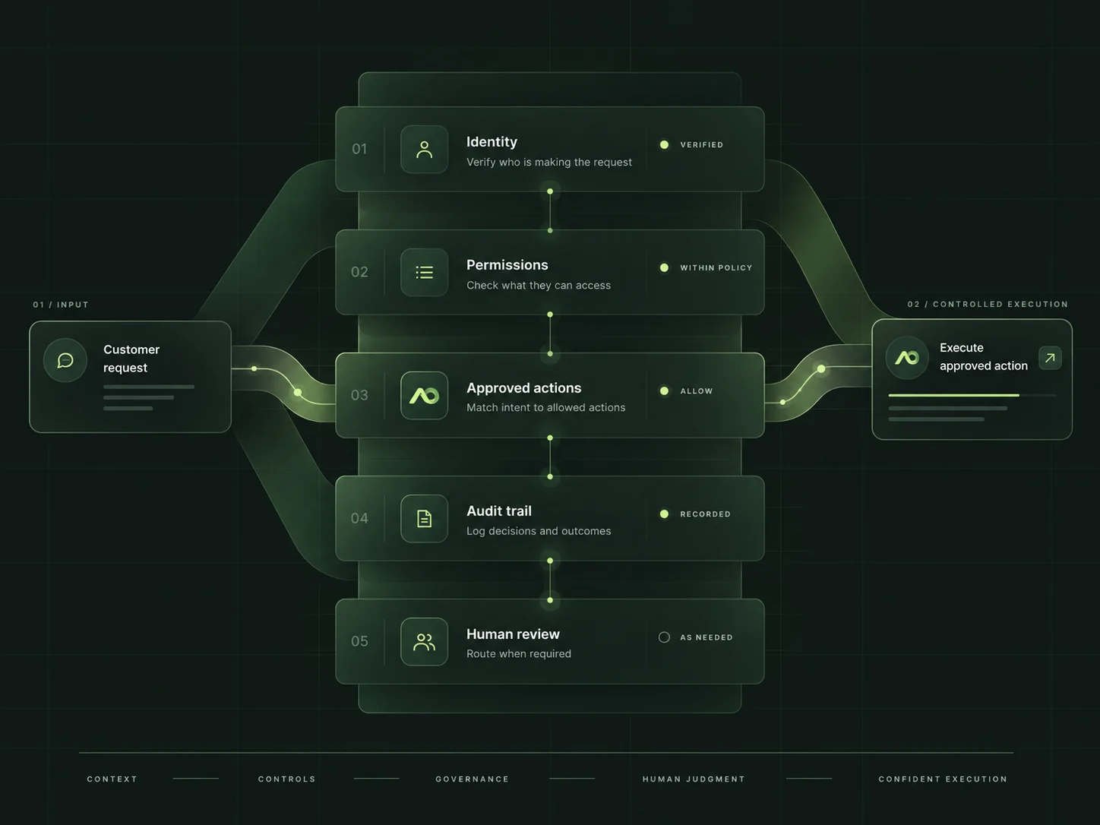Viewport: 1100px width, 825px height.
Task: Click the ALLOW status dot
Action: click(664, 390)
